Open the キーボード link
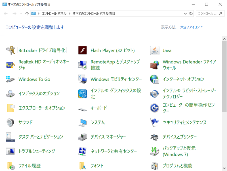227x171 pixels. coord(99,108)
